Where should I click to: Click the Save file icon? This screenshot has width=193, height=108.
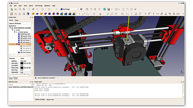pyautogui.click(x=20, y=9)
